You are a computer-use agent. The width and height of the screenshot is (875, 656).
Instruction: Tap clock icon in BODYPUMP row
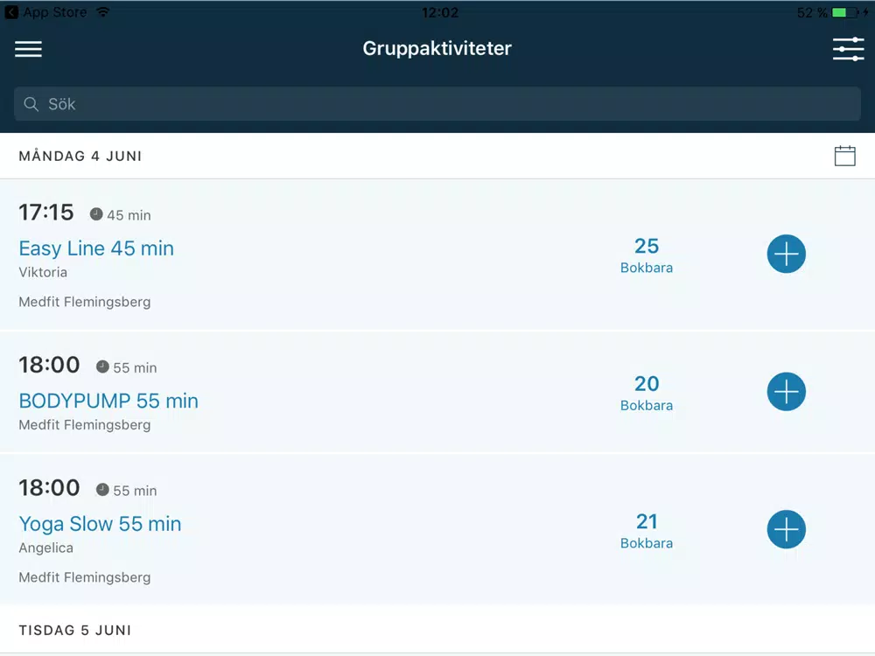tap(102, 366)
